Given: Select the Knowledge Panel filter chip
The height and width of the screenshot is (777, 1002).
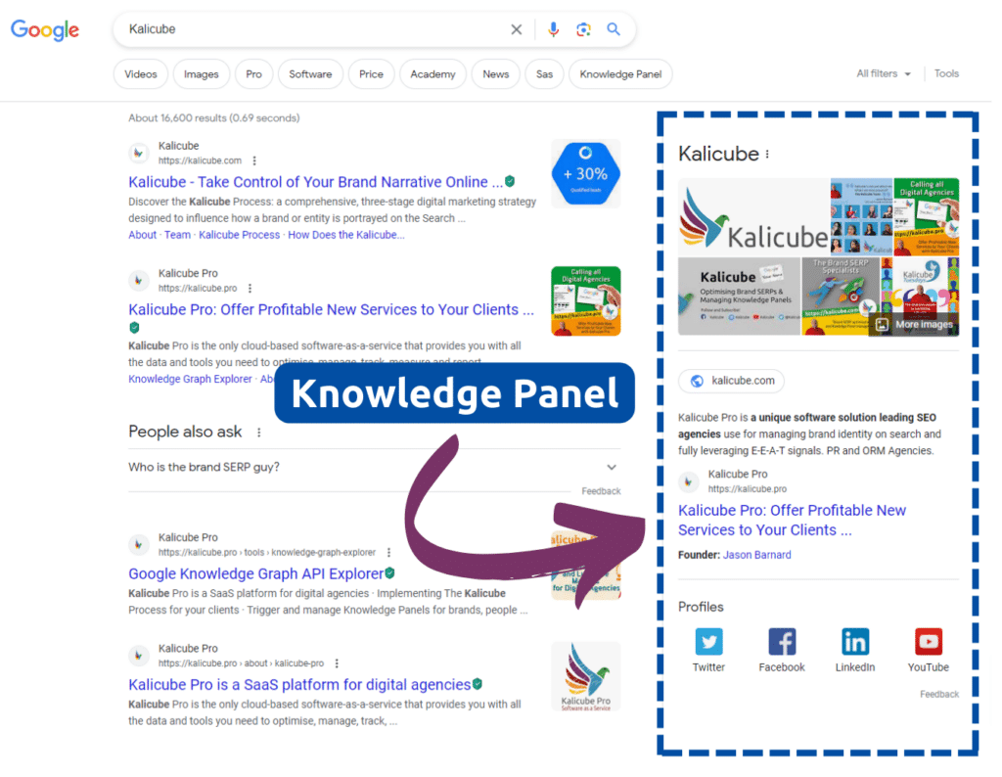Looking at the screenshot, I should [620, 74].
